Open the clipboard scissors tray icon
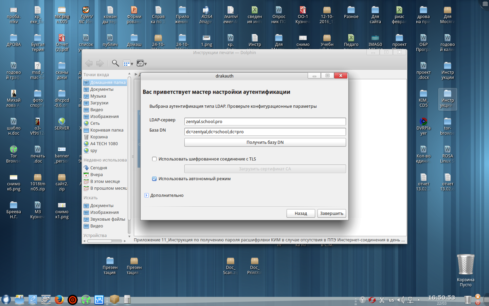The height and width of the screenshot is (306, 489). (x=382, y=300)
